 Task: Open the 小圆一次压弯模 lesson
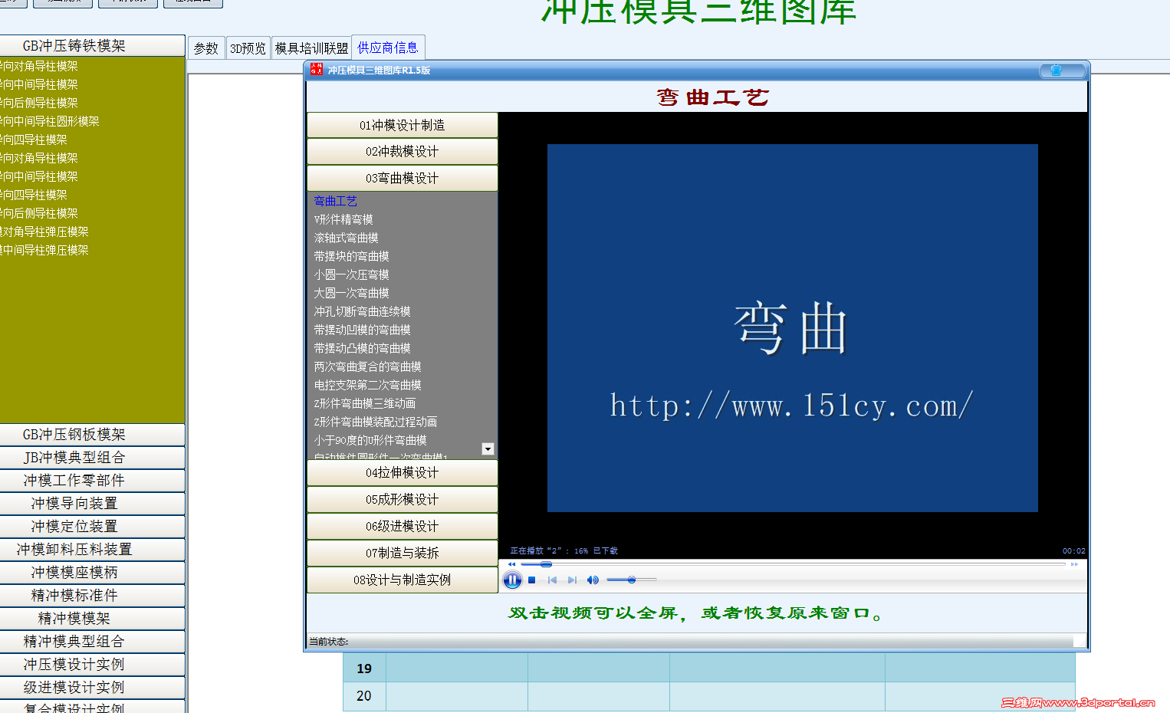pyautogui.click(x=352, y=275)
